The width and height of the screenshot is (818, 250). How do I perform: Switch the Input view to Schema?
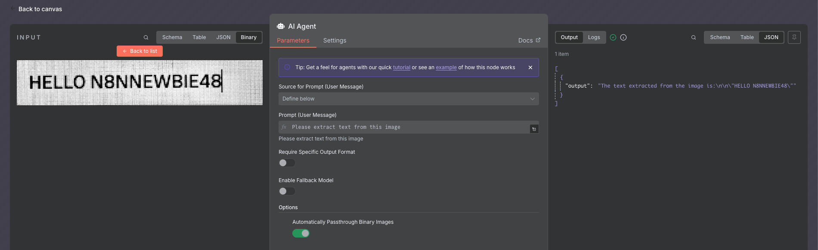click(x=172, y=37)
